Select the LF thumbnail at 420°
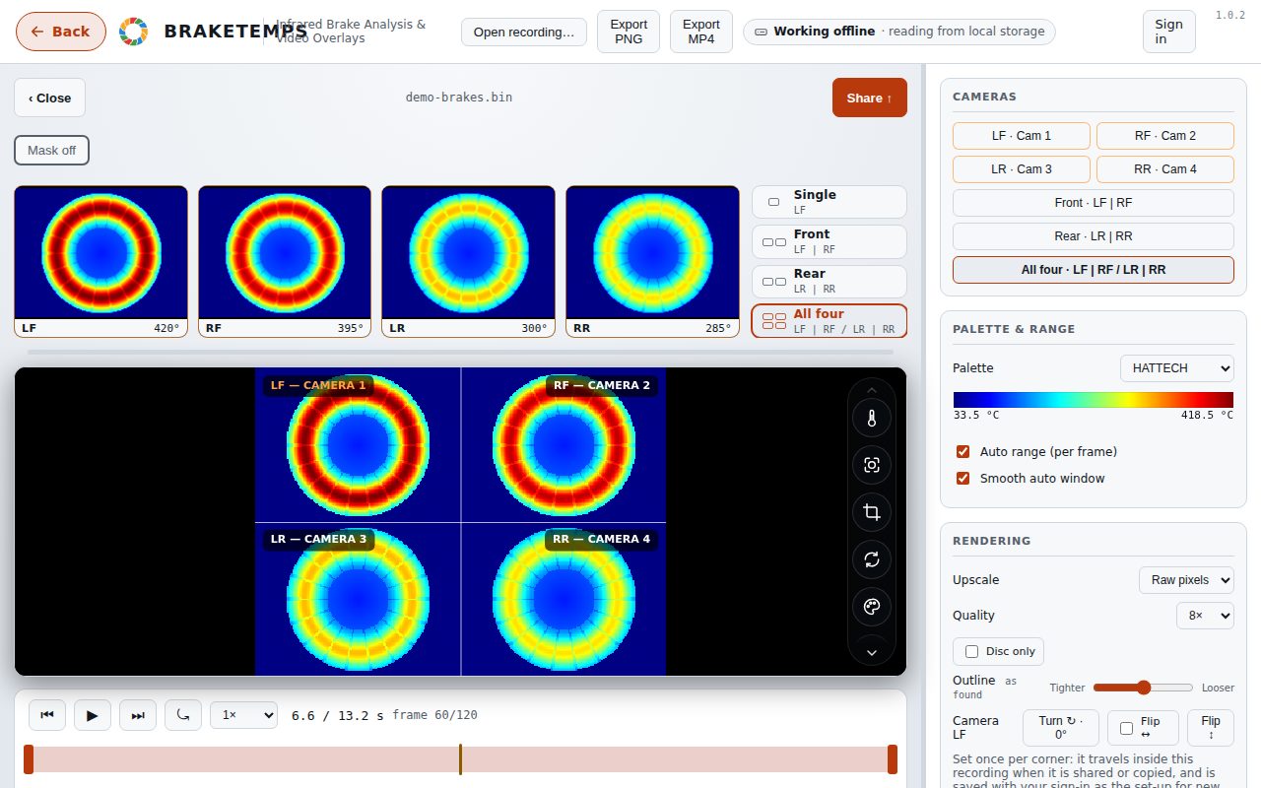 100,261
